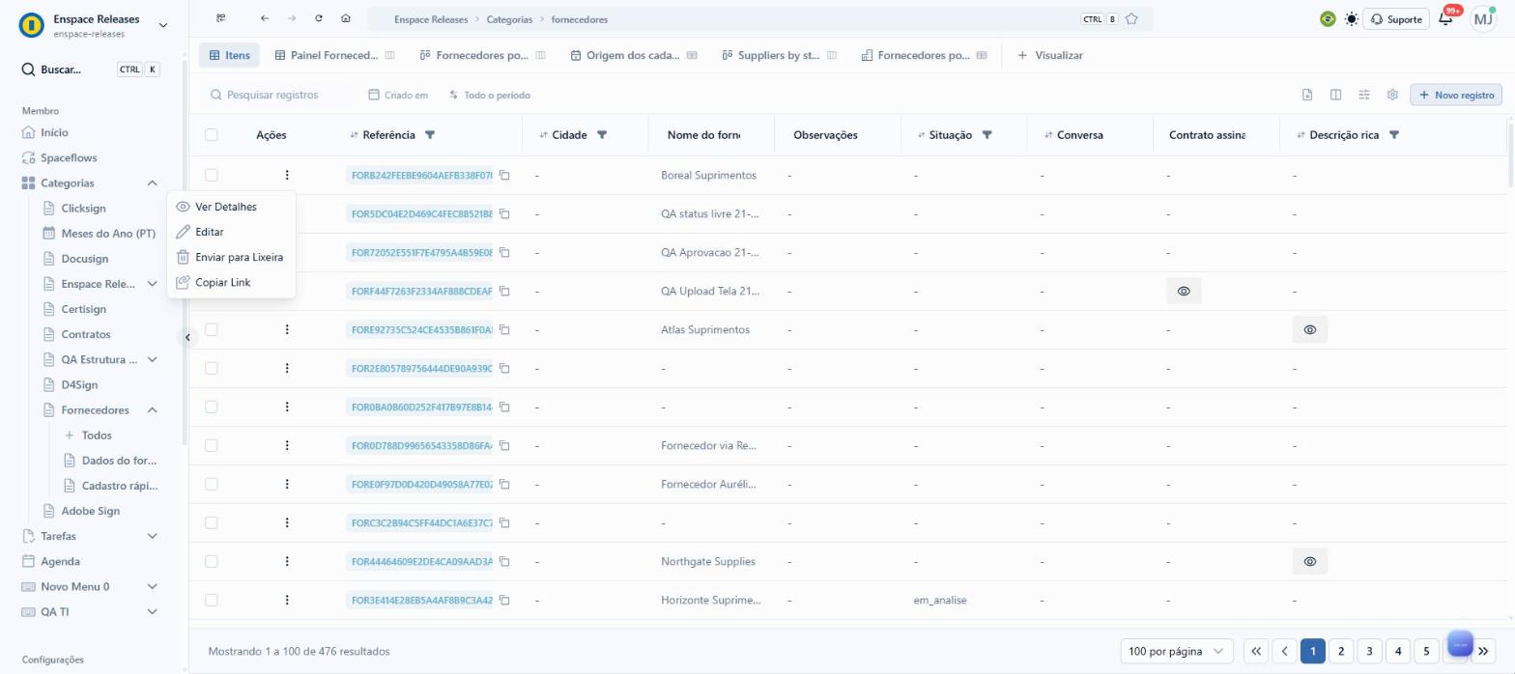Screen dimensions: 1515x674
Task: Copy reference of Atlas Suprimentos row
Action: pos(504,329)
